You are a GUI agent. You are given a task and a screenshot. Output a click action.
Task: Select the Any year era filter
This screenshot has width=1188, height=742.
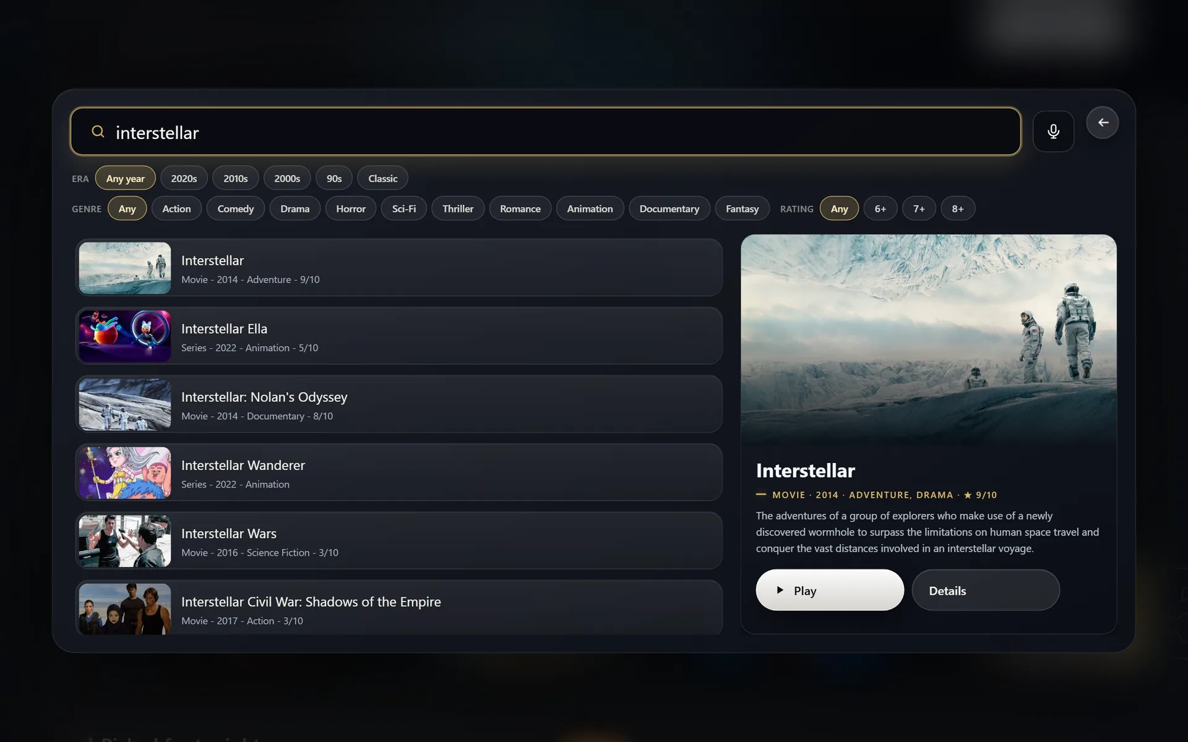[125, 178]
